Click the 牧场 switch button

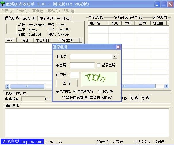pos(145,98)
